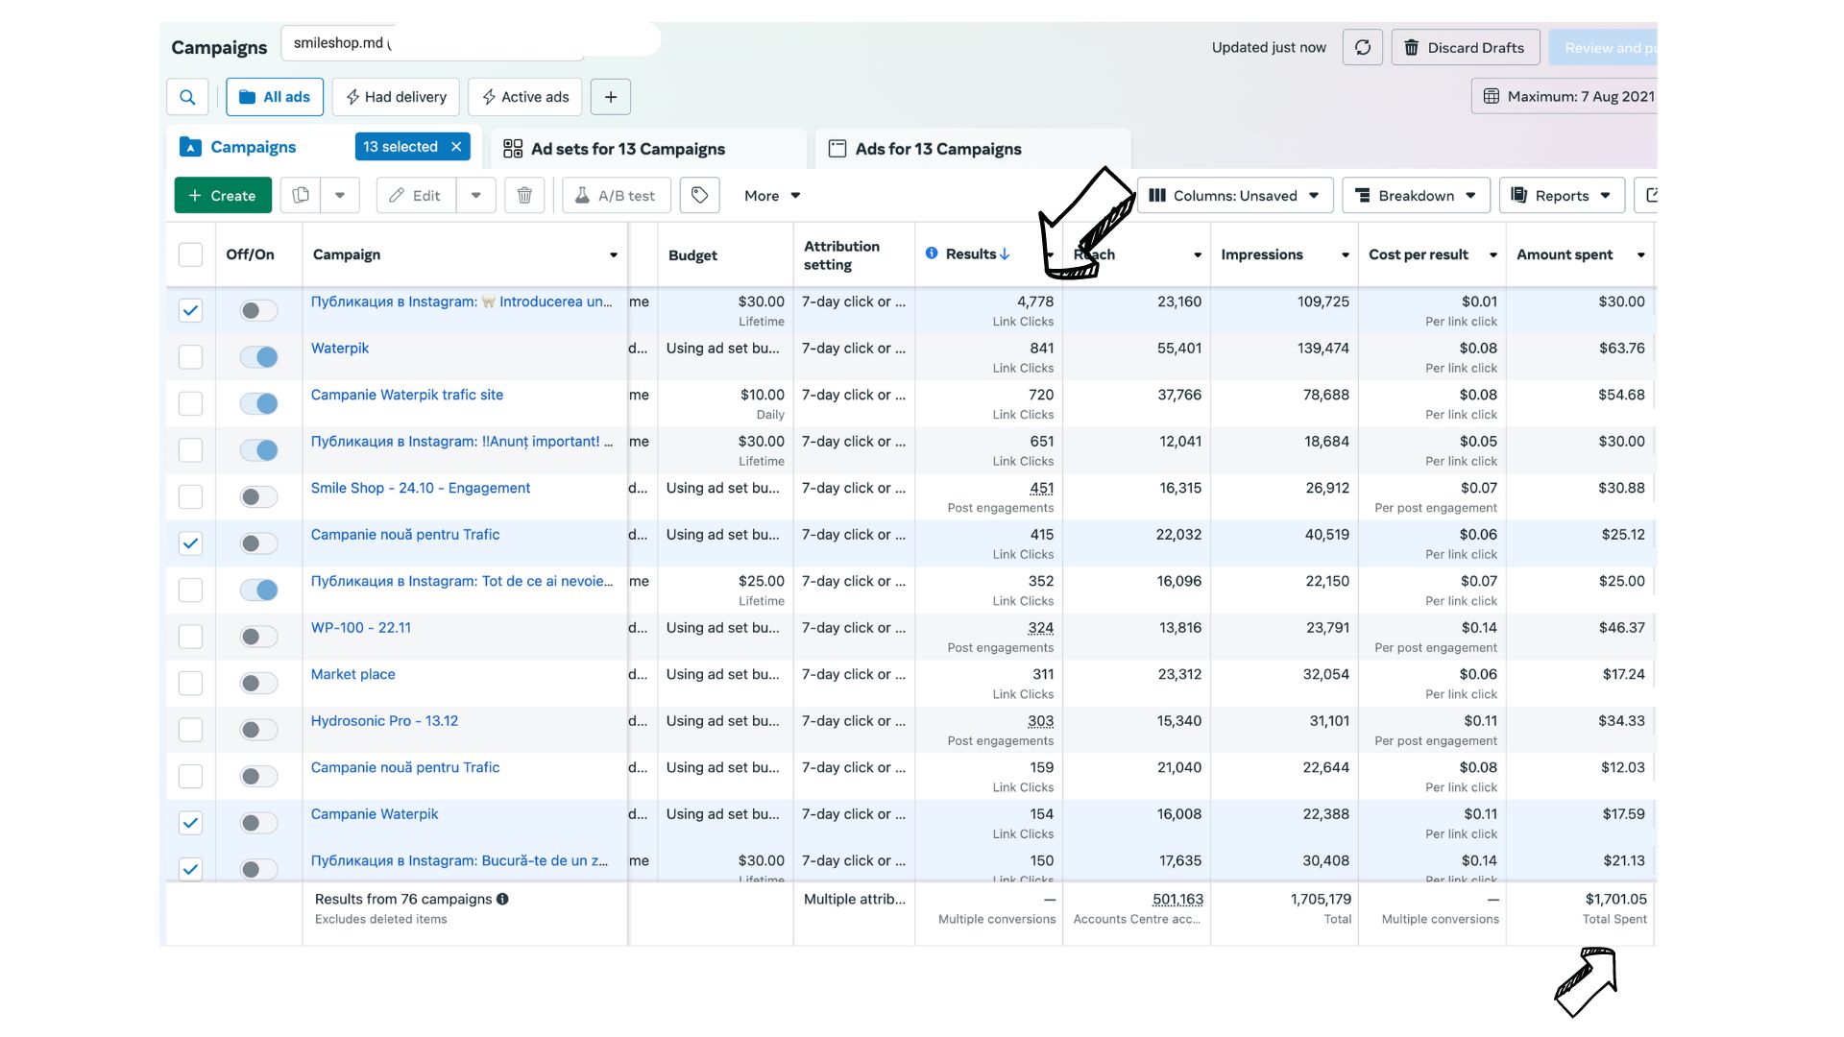The image size is (1844, 1037).
Task: Check the Market place campaign checkbox
Action: (x=190, y=683)
